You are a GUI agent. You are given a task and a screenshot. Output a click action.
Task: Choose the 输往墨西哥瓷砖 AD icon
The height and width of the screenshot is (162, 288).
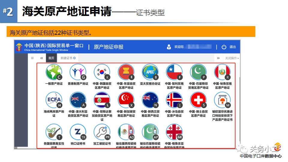coord(126,132)
